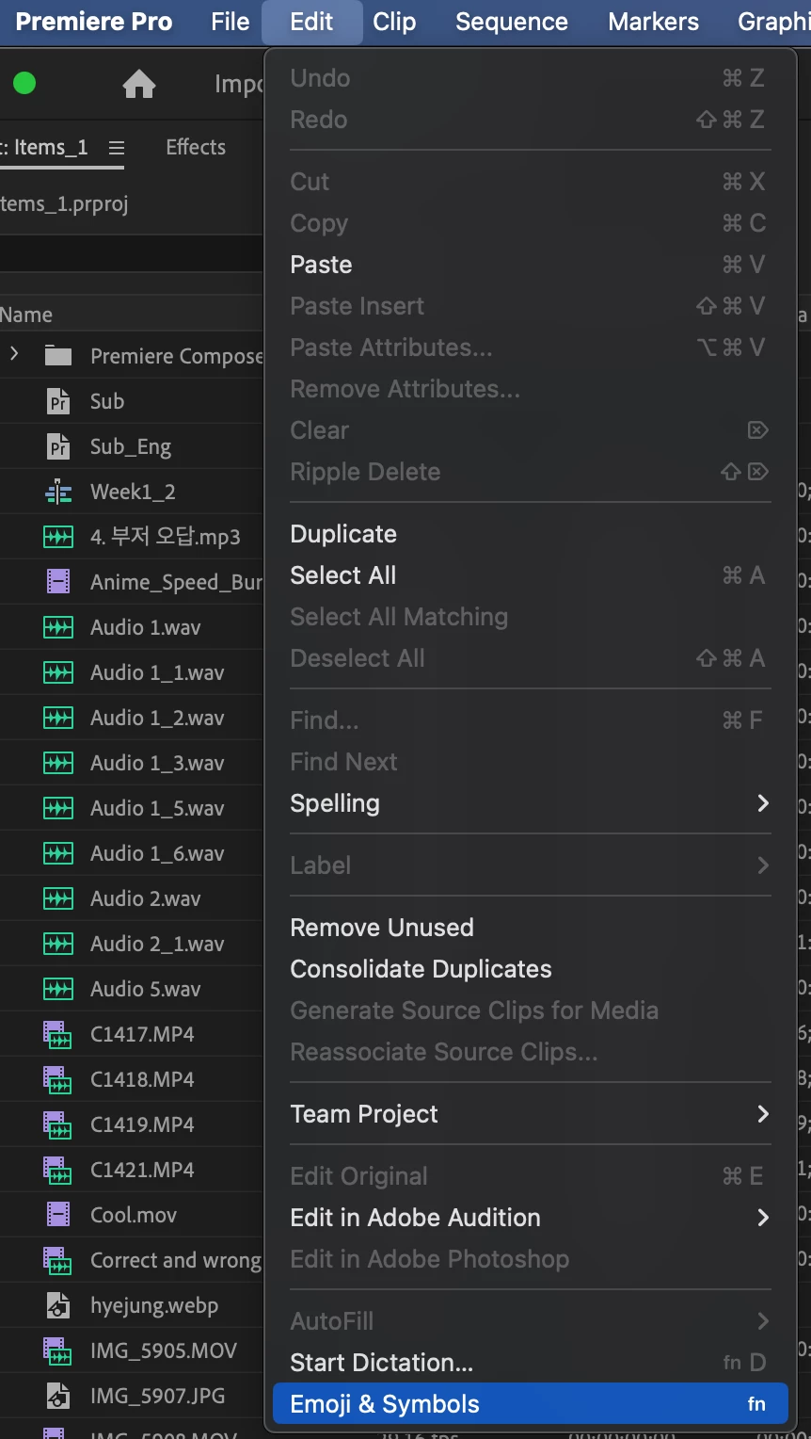
Task: Open the Clip menu
Action: tap(394, 22)
